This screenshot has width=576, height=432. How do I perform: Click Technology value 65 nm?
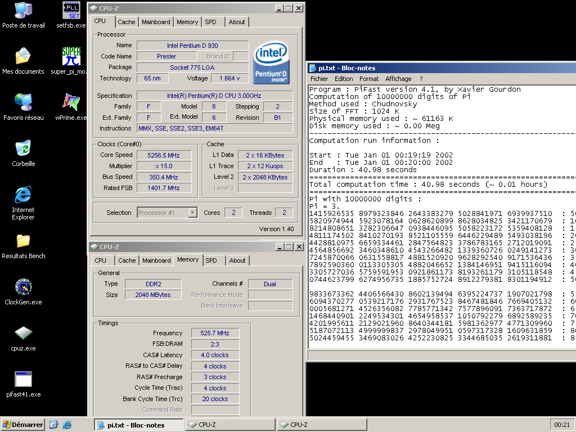pyautogui.click(x=152, y=78)
